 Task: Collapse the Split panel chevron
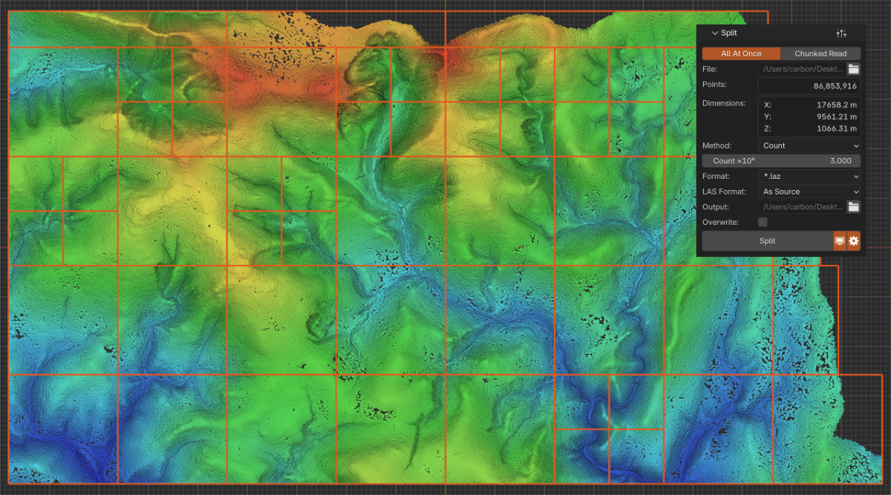coord(714,33)
